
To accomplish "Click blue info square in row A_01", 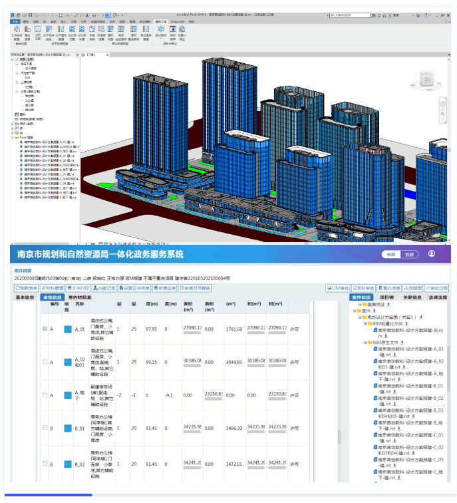I will [68, 329].
